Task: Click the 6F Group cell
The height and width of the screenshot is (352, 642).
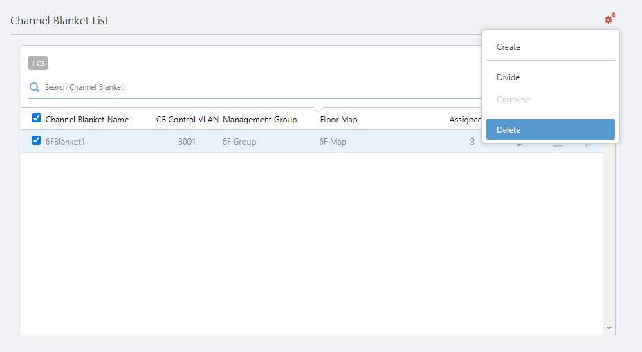Action: (x=239, y=142)
